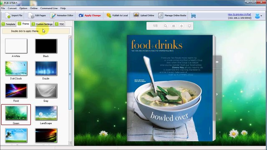This screenshot has height=150, width=267.
Task: Choose the palm tree beach theme thumbnail
Action: (16, 135)
